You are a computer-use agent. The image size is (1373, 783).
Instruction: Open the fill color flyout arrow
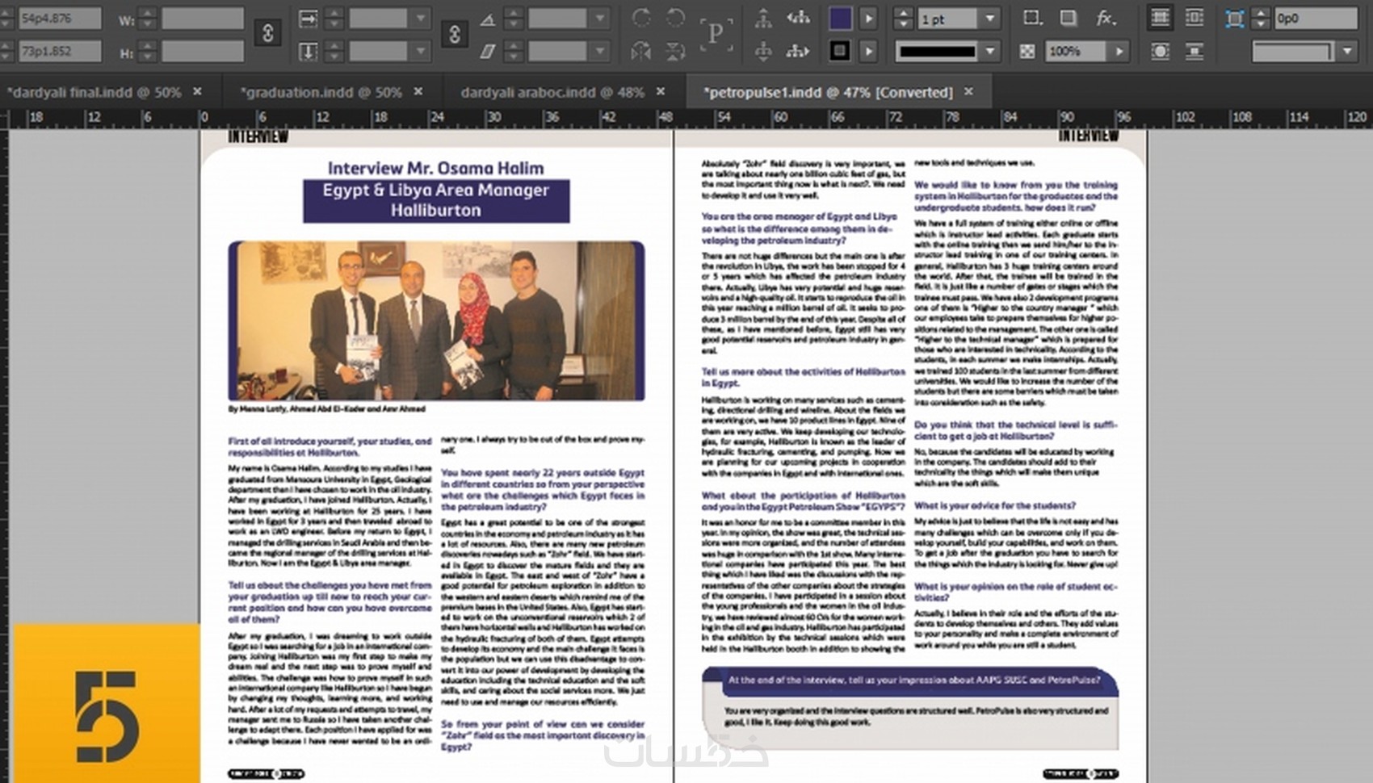coord(868,18)
